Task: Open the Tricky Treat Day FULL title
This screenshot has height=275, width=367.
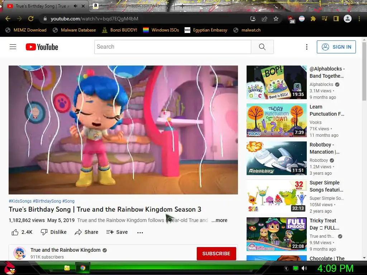Action: [x=324, y=224]
